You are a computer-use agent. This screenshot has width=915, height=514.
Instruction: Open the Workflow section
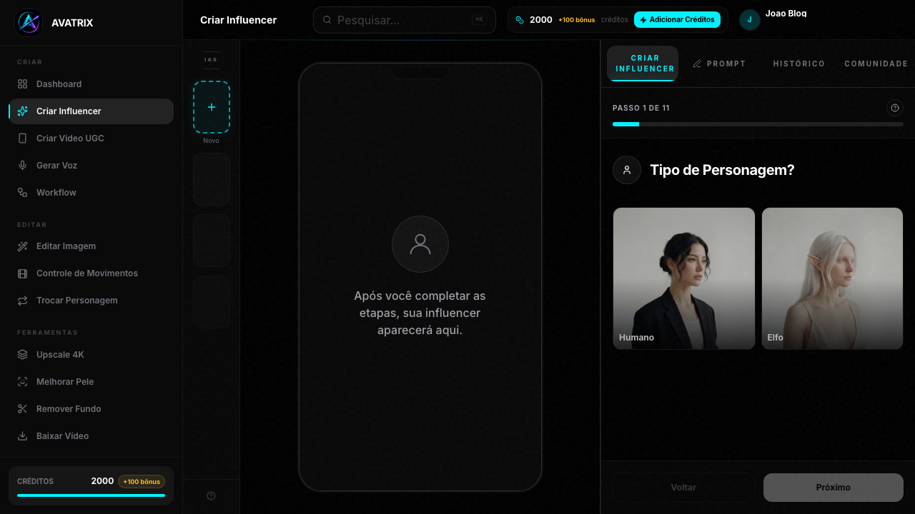91,193
